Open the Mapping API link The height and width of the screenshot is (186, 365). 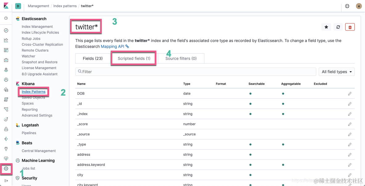click(115, 46)
